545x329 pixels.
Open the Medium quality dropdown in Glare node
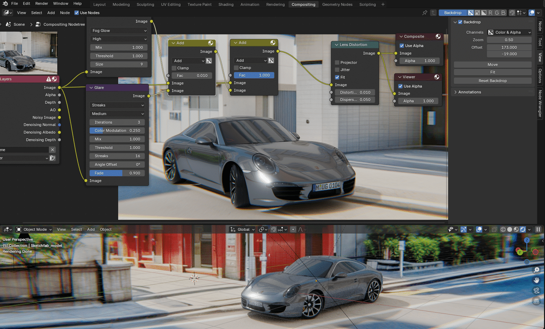pos(117,114)
